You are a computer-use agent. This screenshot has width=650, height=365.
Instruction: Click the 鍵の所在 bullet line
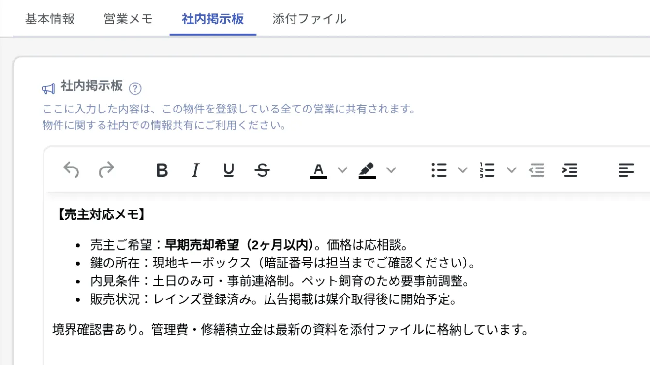tap(284, 263)
